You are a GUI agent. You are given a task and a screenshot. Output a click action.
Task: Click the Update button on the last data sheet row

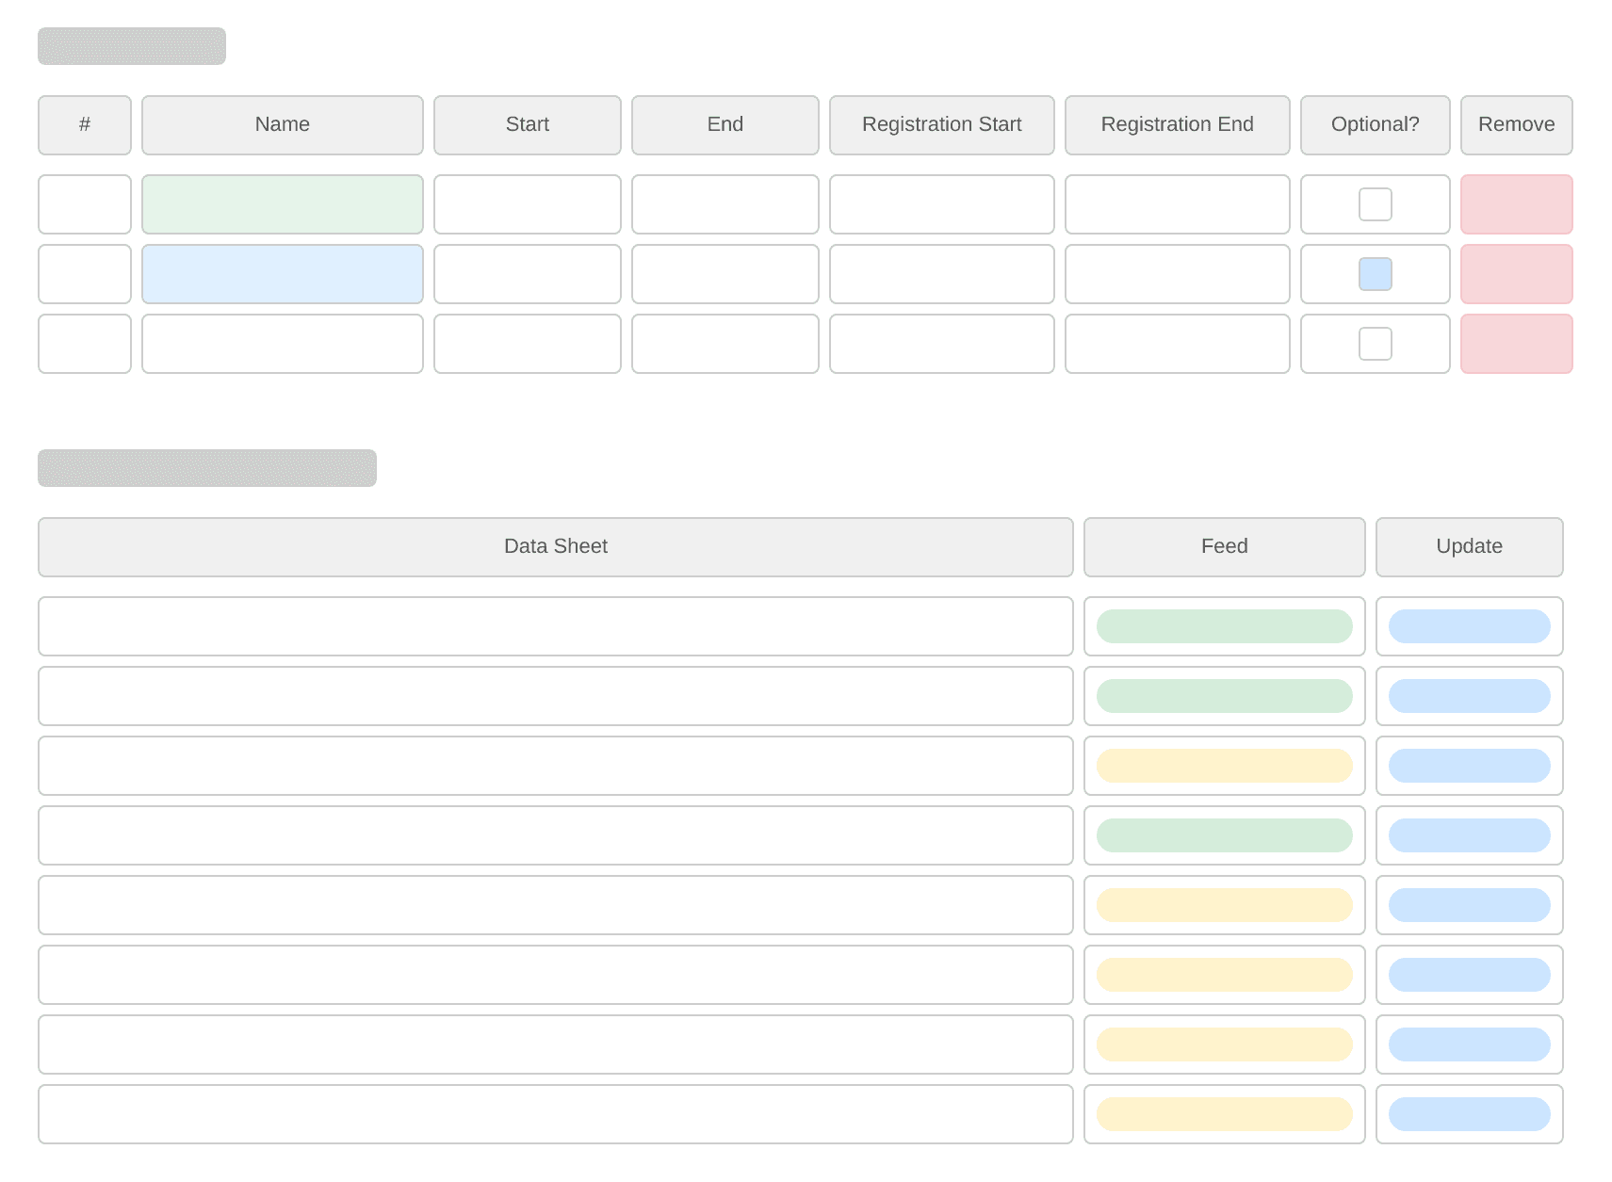pos(1469,1114)
